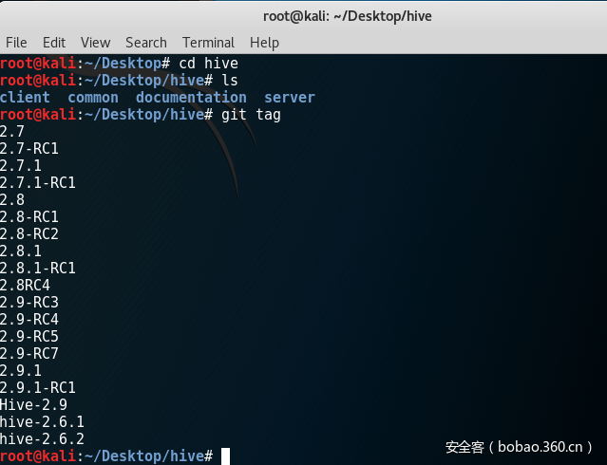Click the tag line 'hive-2.6.1'
The image size is (607, 465).
(x=42, y=421)
